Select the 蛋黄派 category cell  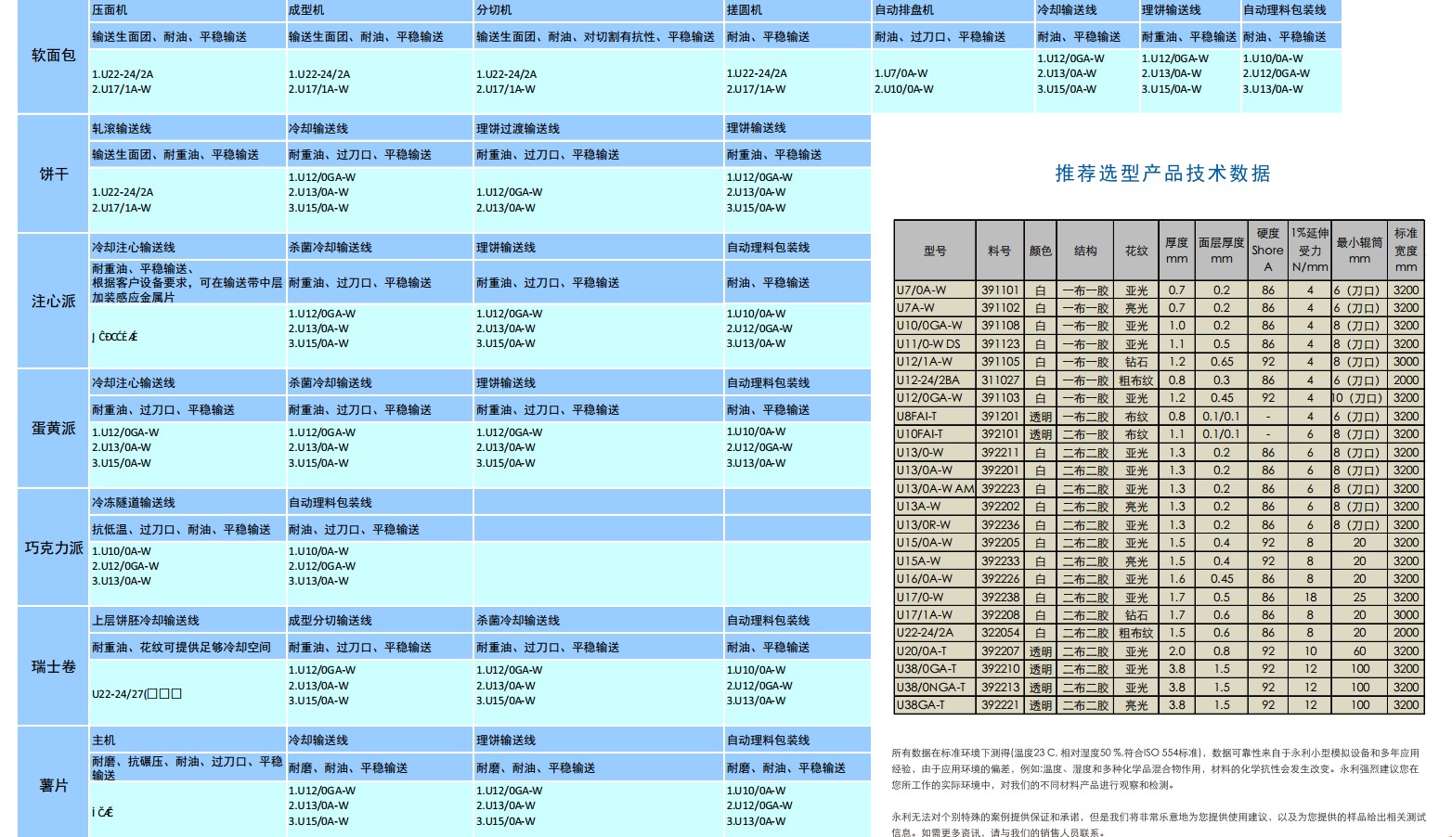tap(53, 428)
